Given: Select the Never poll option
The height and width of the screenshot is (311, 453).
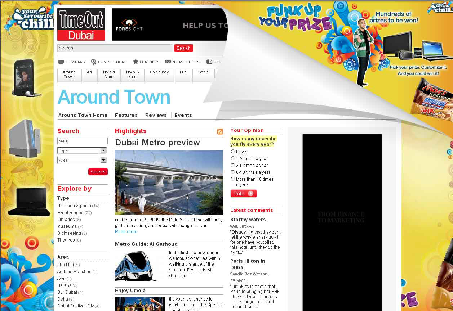Looking at the screenshot, I should point(233,152).
